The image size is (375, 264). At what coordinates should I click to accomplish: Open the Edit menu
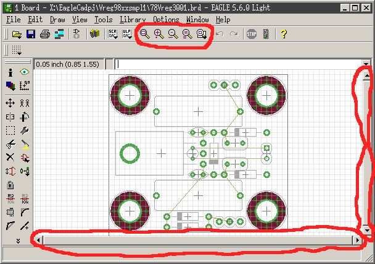35,19
